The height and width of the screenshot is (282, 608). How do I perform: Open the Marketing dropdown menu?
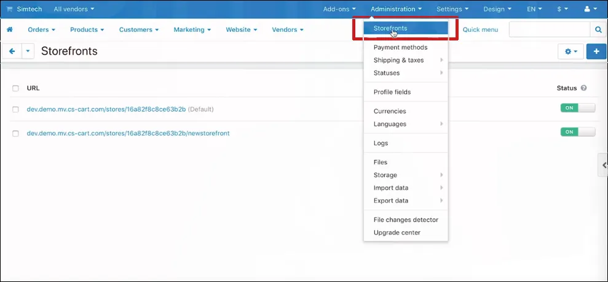tap(192, 29)
